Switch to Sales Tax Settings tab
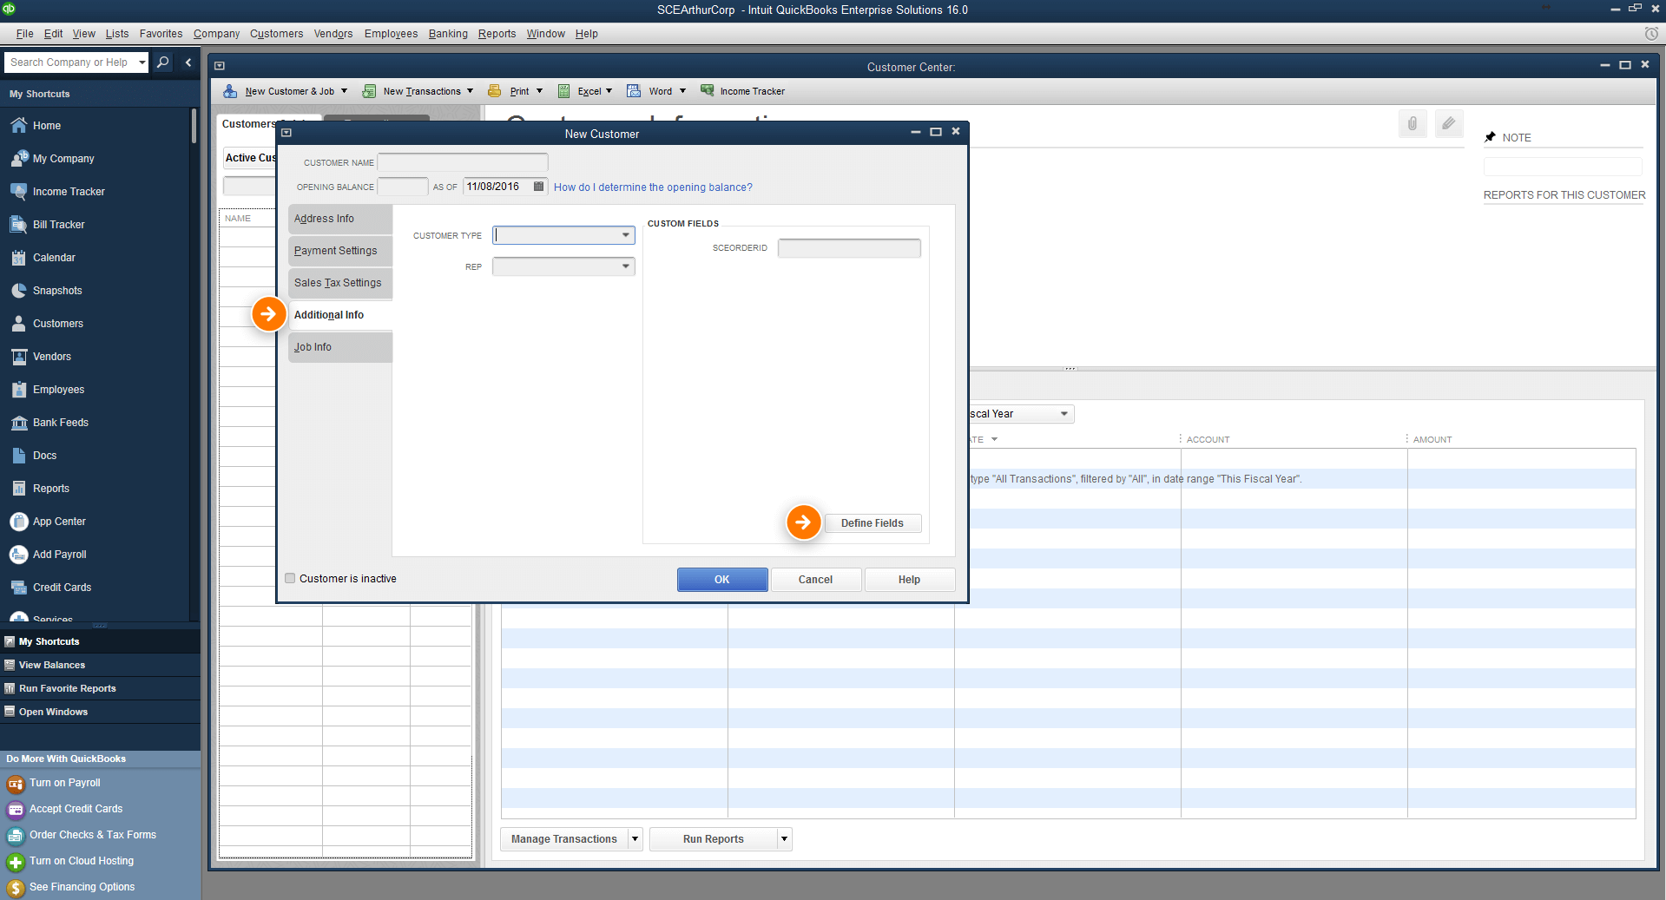 [340, 283]
